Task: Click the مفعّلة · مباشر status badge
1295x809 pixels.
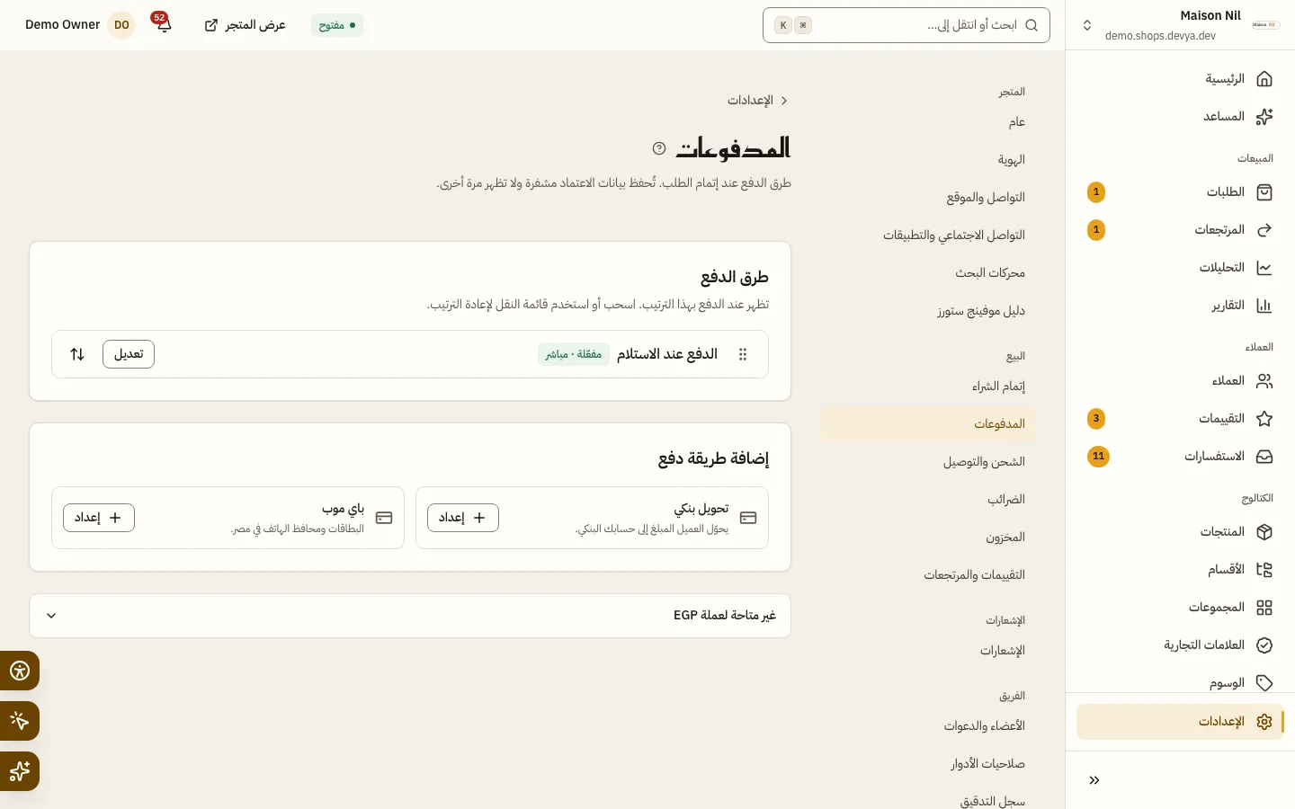Action: tap(574, 354)
